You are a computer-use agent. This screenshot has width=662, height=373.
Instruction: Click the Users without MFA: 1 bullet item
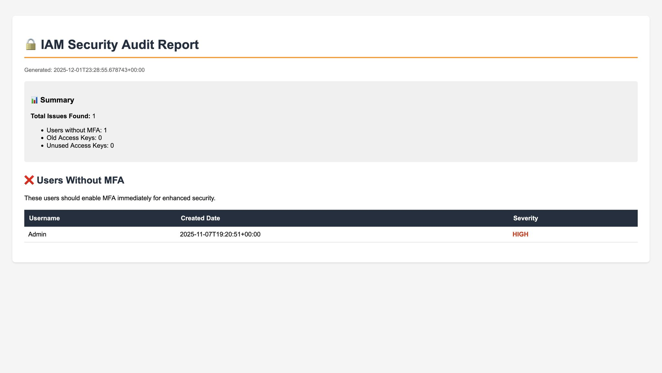coord(77,130)
